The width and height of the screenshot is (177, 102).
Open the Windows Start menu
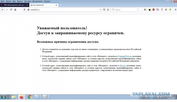tap(3, 97)
